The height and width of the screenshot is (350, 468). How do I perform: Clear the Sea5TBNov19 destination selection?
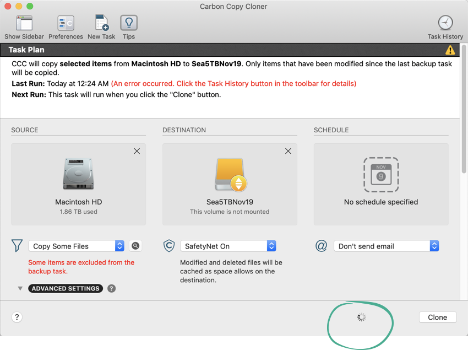(288, 151)
